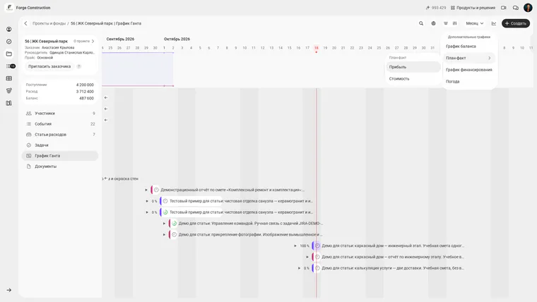537x302 pixels.
Task: Select the «График Ганта» section
Action: pyautogui.click(x=60, y=156)
